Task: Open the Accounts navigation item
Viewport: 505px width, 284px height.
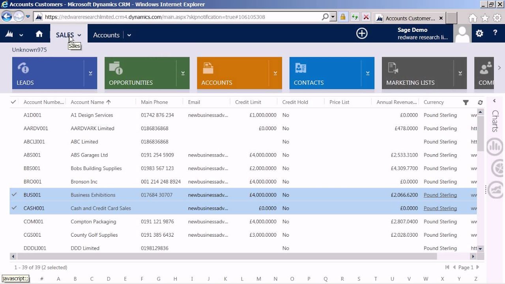Action: click(x=106, y=35)
